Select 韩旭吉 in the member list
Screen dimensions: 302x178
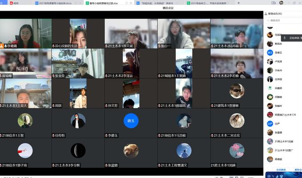pos(278,44)
